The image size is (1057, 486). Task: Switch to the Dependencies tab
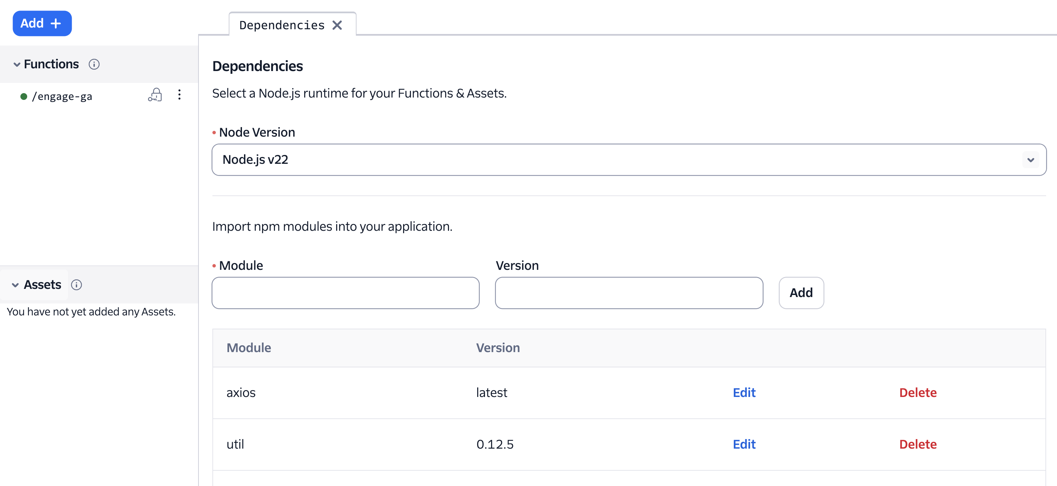282,25
